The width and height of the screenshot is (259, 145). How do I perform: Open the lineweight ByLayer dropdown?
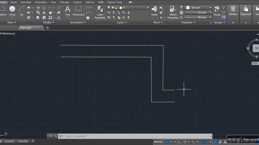point(210,12)
